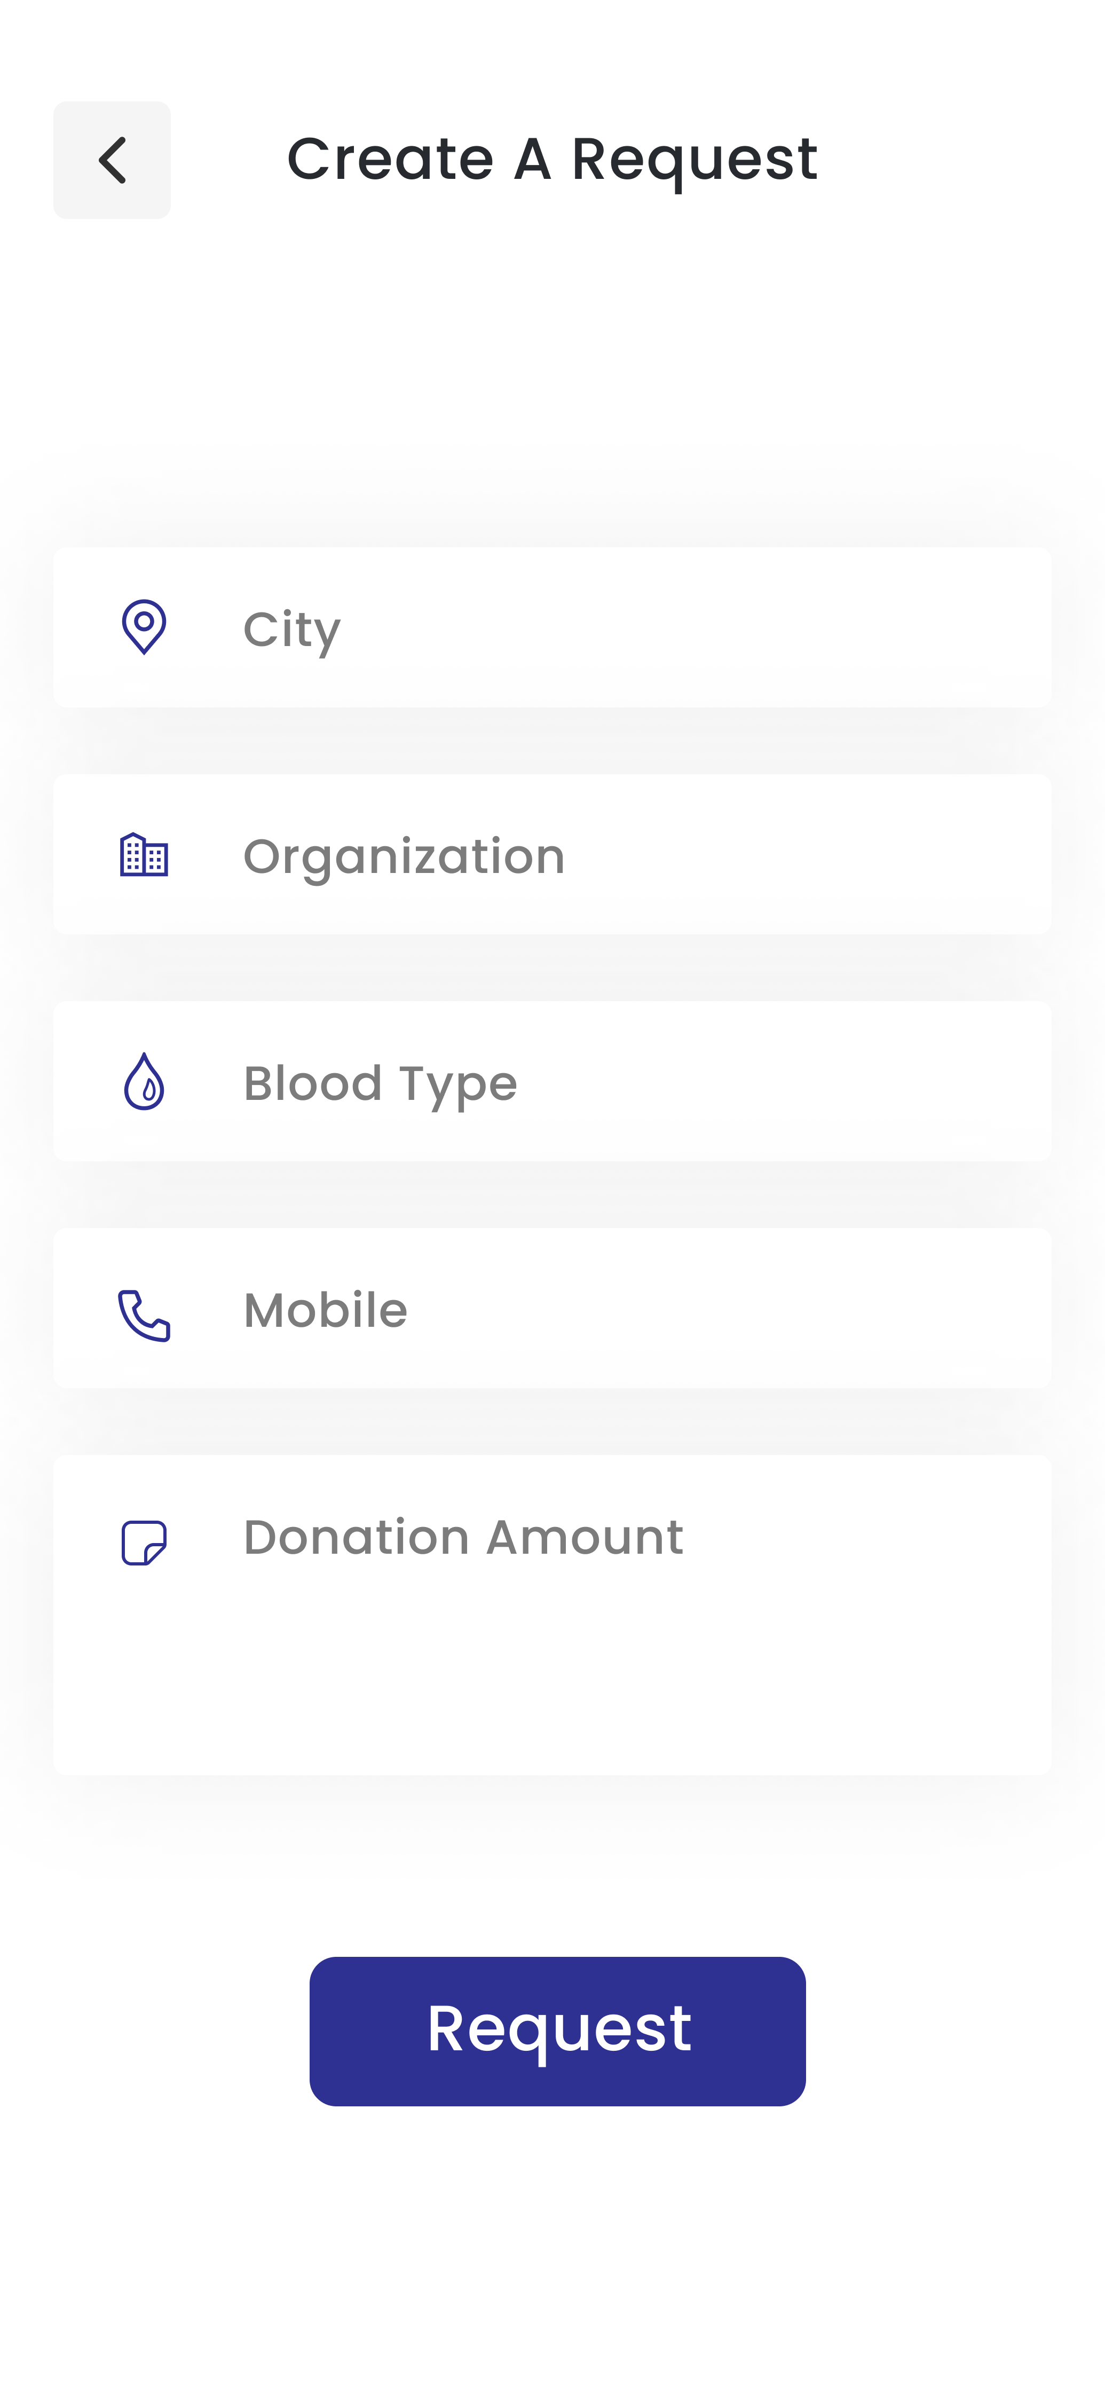Focus the City input field
Screen dimensions: 1105x2392
pos(552,627)
